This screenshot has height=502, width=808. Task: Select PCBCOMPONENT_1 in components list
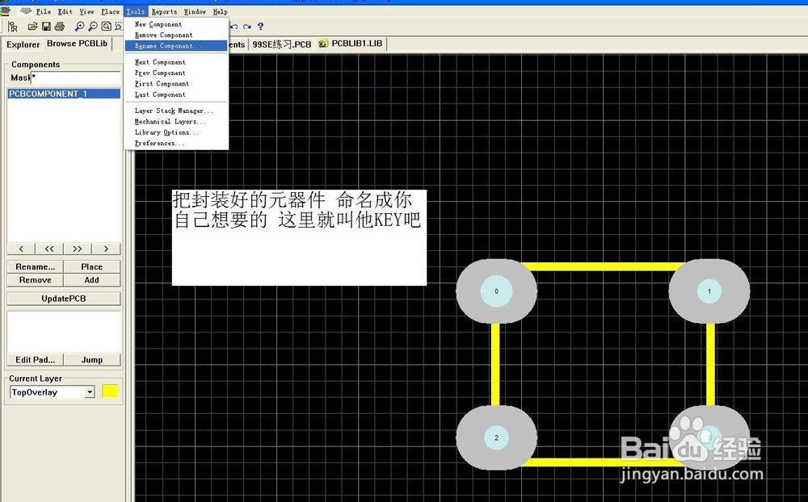tap(64, 94)
